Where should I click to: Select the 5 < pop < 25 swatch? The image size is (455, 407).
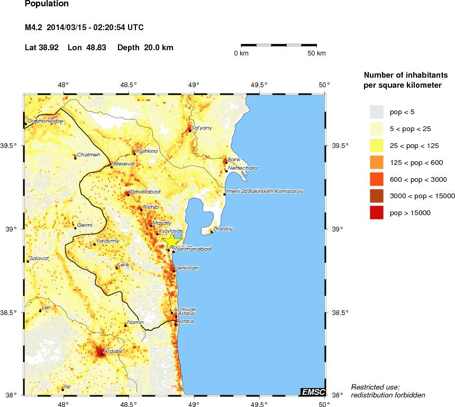(x=376, y=128)
